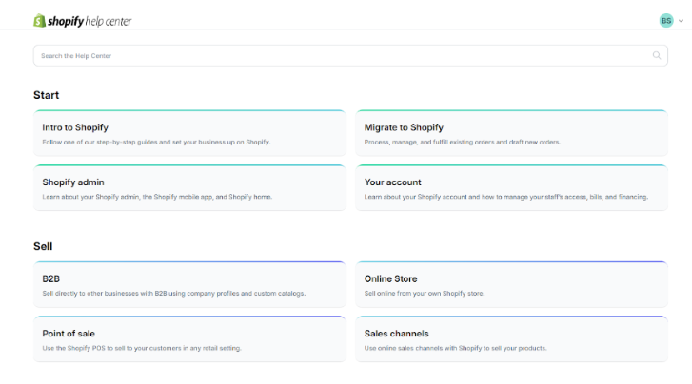Click text about Shopify mobile app
The height and width of the screenshot is (384, 692).
tap(157, 197)
